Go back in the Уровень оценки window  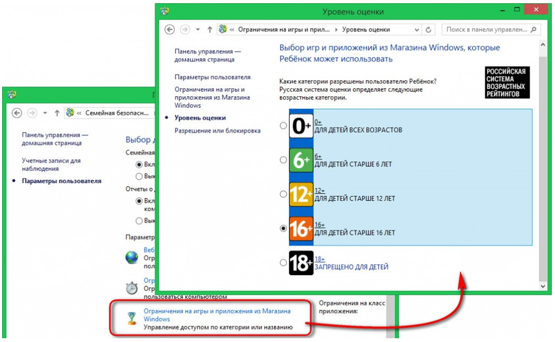click(169, 30)
